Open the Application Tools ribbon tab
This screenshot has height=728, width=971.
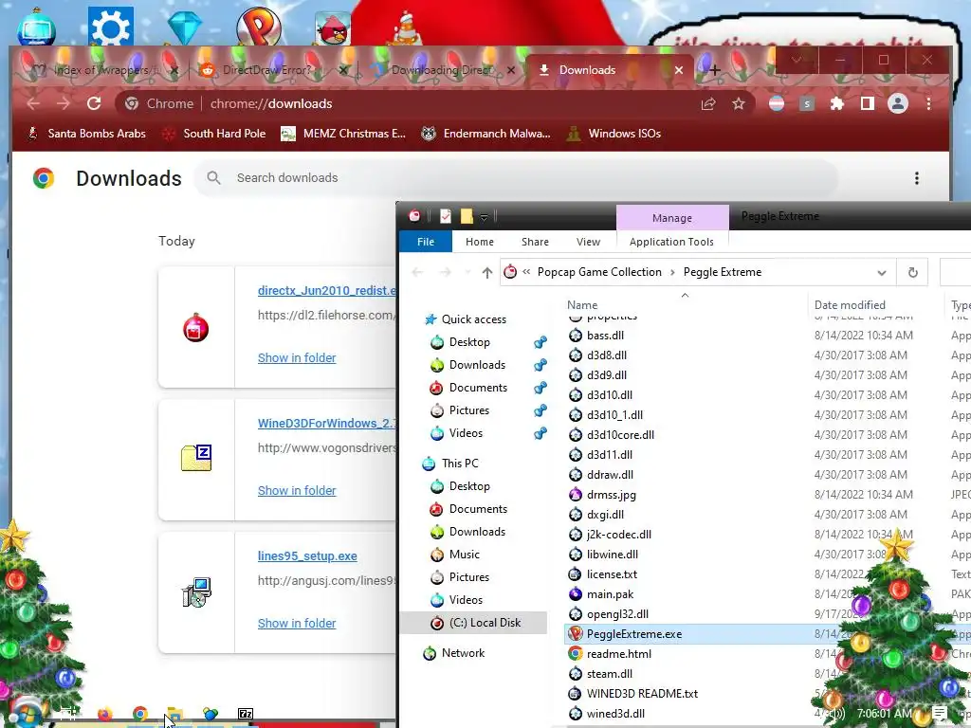pos(671,242)
